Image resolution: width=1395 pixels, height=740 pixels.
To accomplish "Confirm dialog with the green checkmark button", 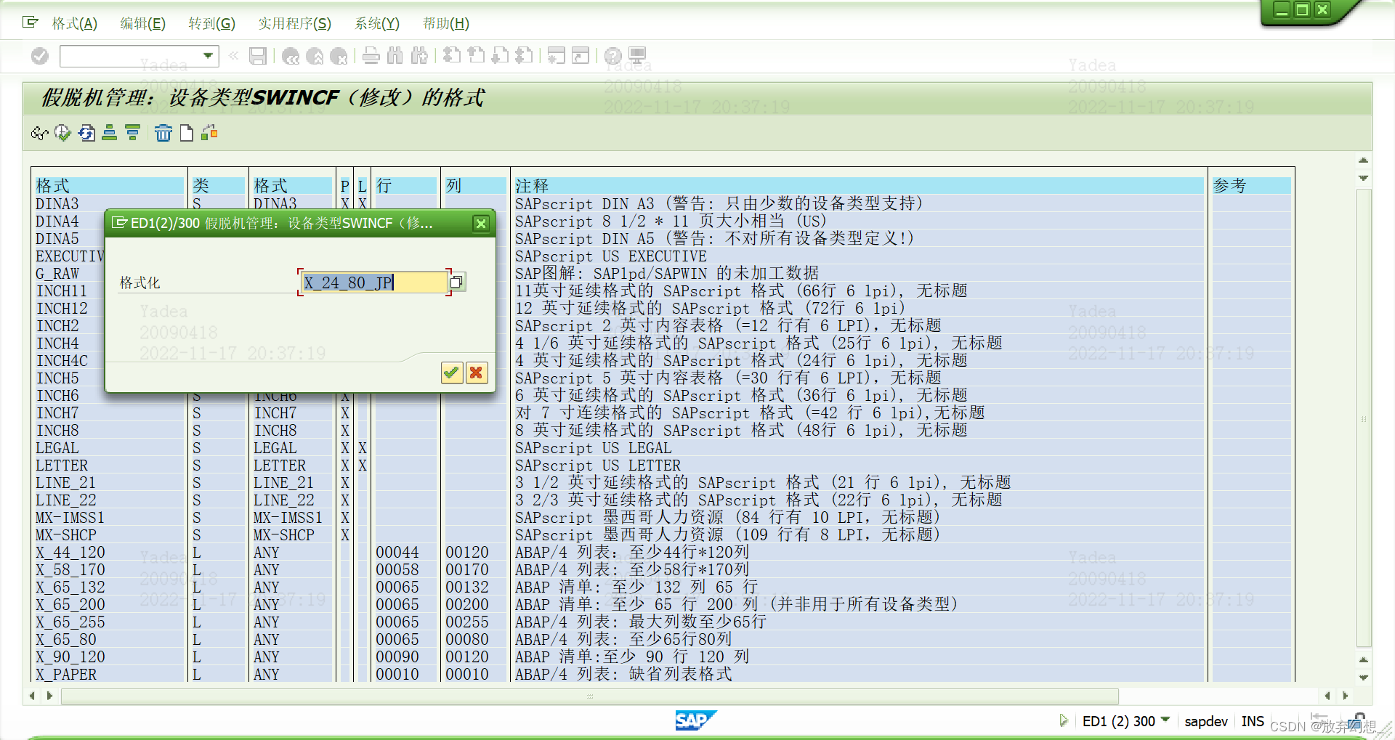I will (x=451, y=373).
